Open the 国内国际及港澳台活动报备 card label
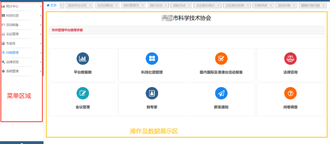The image size is (330, 144). coord(221,72)
